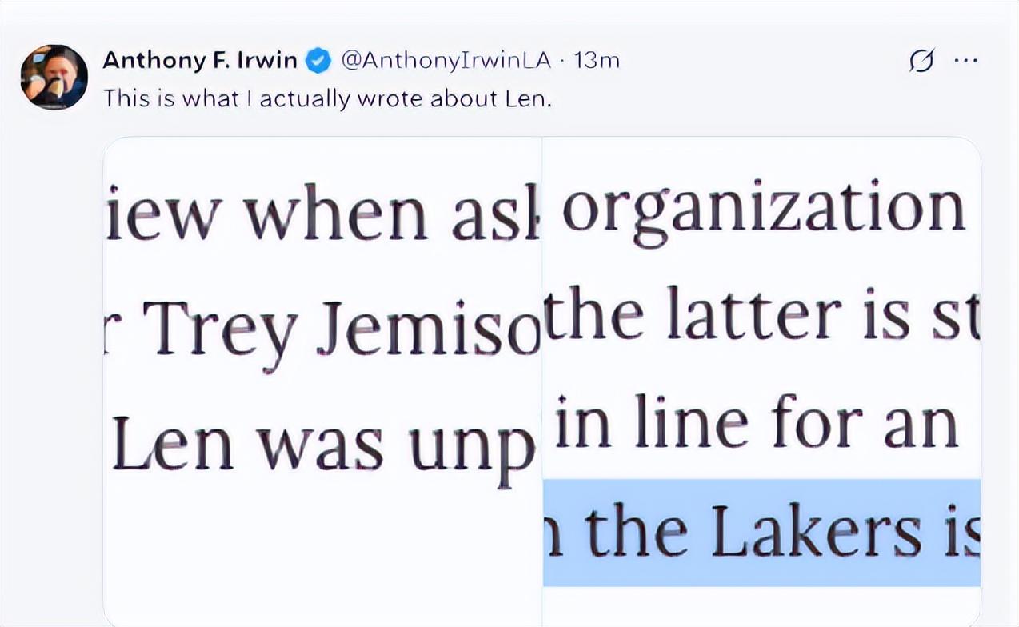
Task: Open the three-dot more options menu
Action: (966, 61)
